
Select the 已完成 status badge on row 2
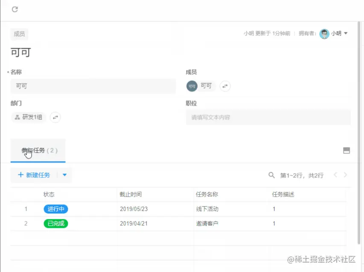coord(56,223)
